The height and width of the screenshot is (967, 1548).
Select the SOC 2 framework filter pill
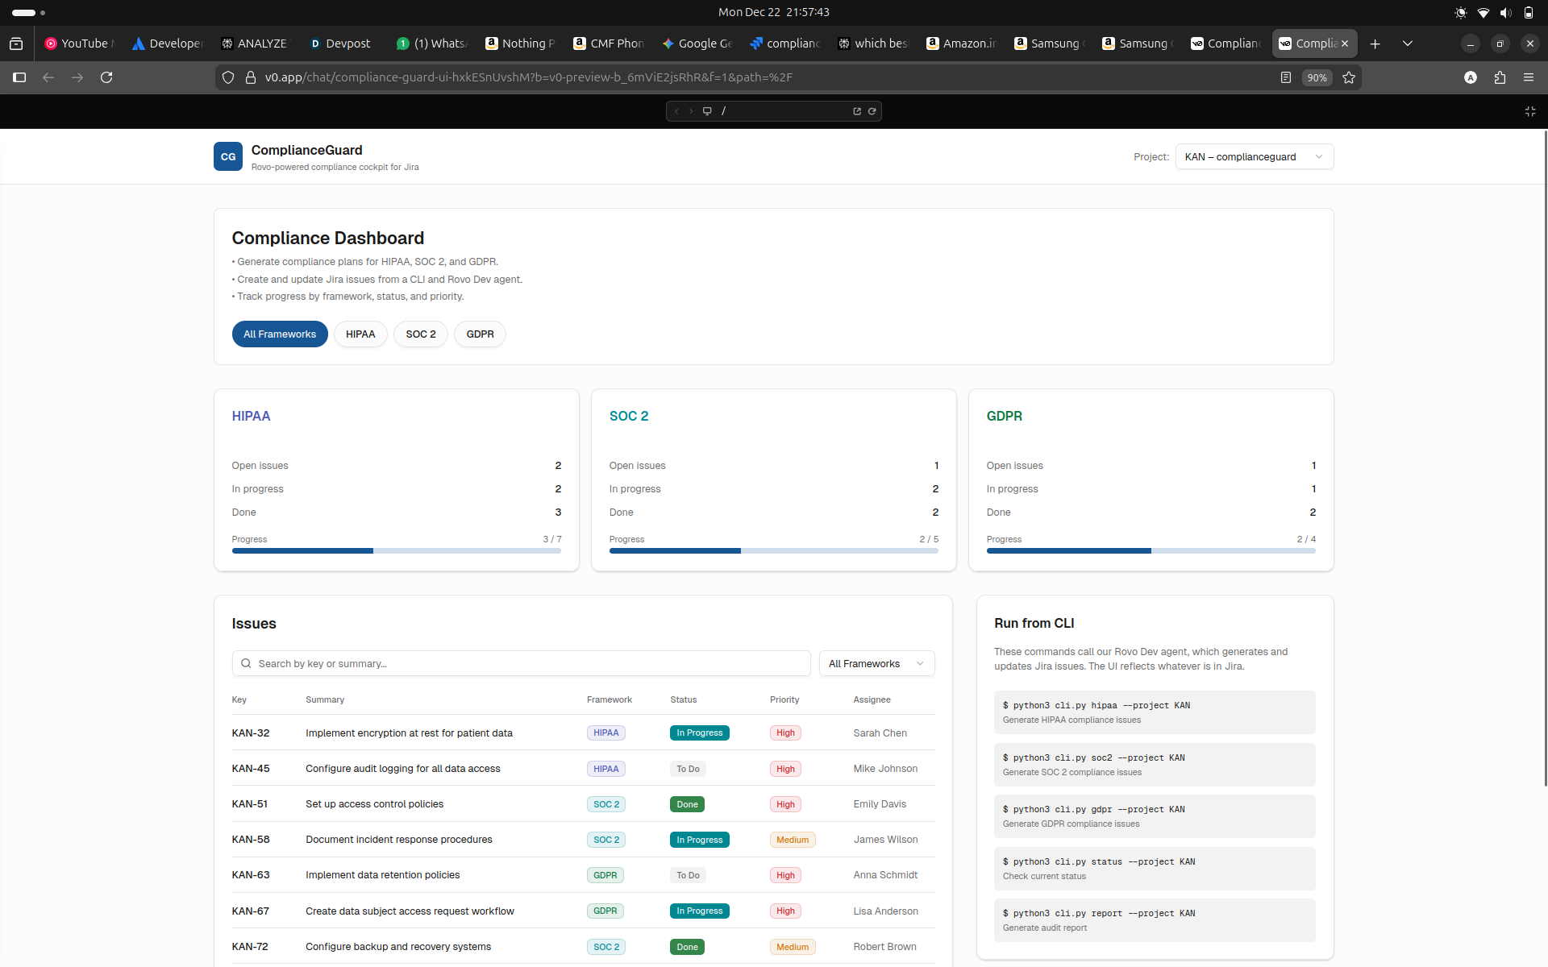420,334
